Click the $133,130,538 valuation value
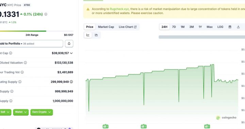Screen dimensions: 245x129 coord(64,62)
